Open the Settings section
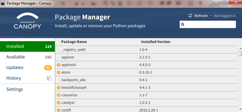Image resolution: width=242 pixels, height=112 pixels. pos(15,89)
